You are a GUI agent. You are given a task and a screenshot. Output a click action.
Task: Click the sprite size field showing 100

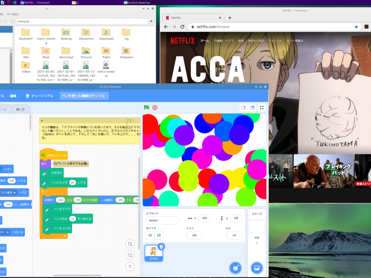(x=195, y=235)
